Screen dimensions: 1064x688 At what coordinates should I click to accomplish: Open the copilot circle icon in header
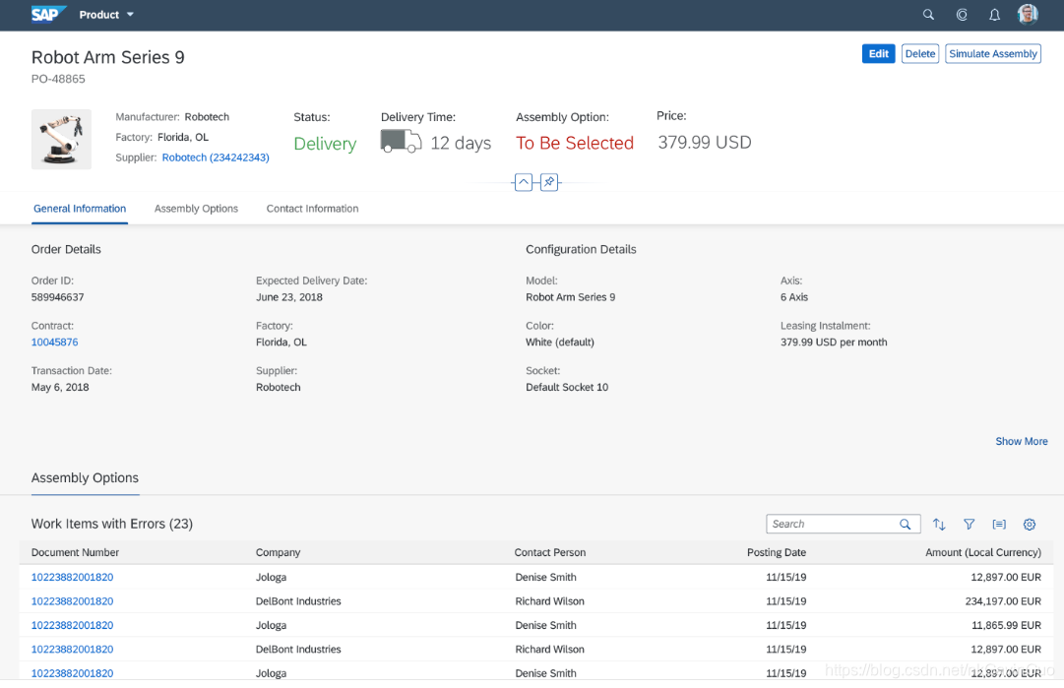point(962,14)
